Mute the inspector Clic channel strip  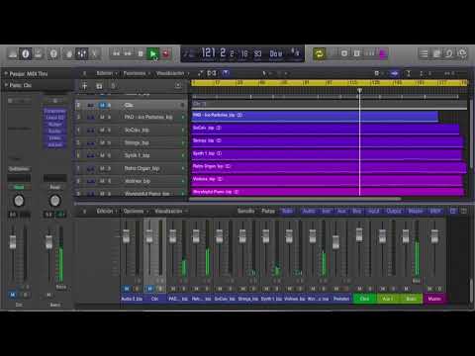click(x=13, y=295)
